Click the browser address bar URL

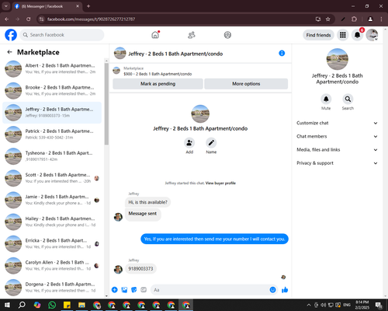91,19
